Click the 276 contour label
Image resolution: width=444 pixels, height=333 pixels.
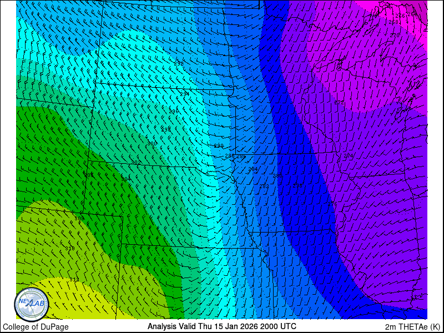click(x=332, y=204)
